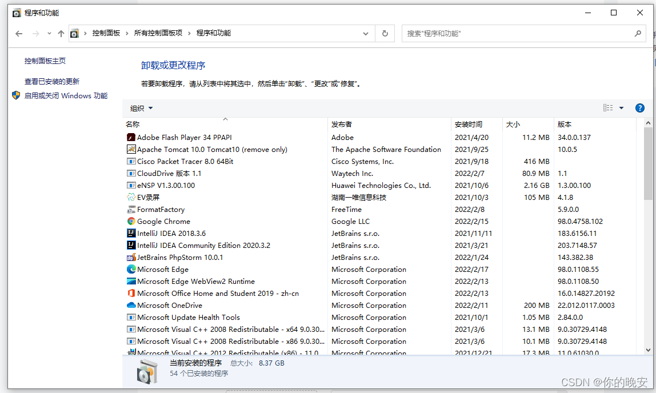Select the eNSP program icon
This screenshot has height=393, width=656.
(x=131, y=185)
